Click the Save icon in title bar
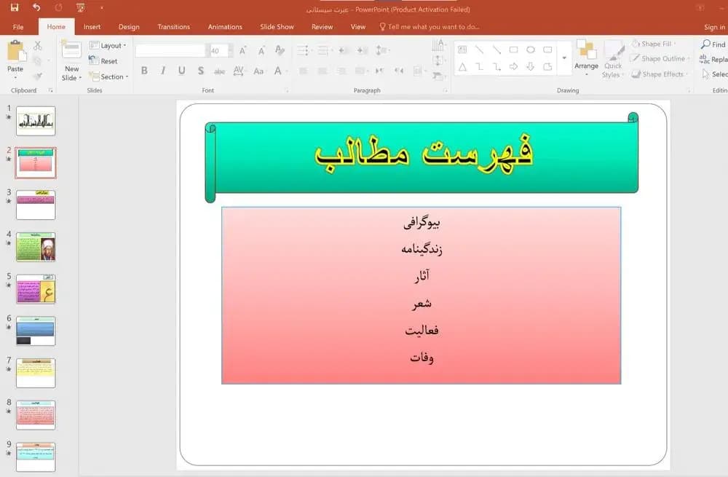This screenshot has width=728, height=477. click(x=15, y=7)
